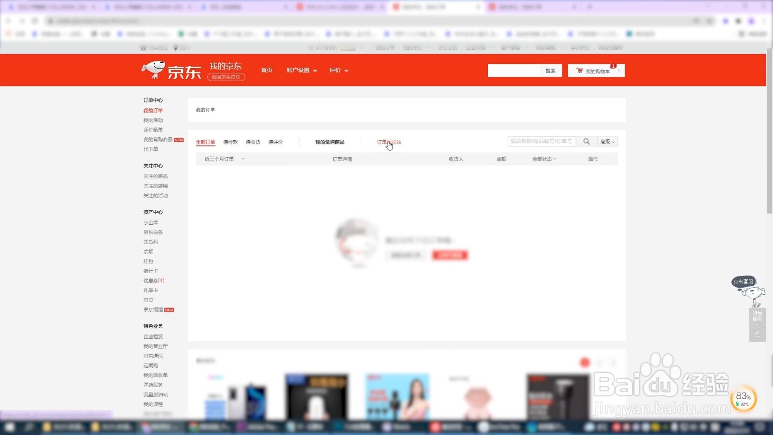Open 京东钢镚 in sidebar
The image size is (773, 435).
(x=153, y=310)
